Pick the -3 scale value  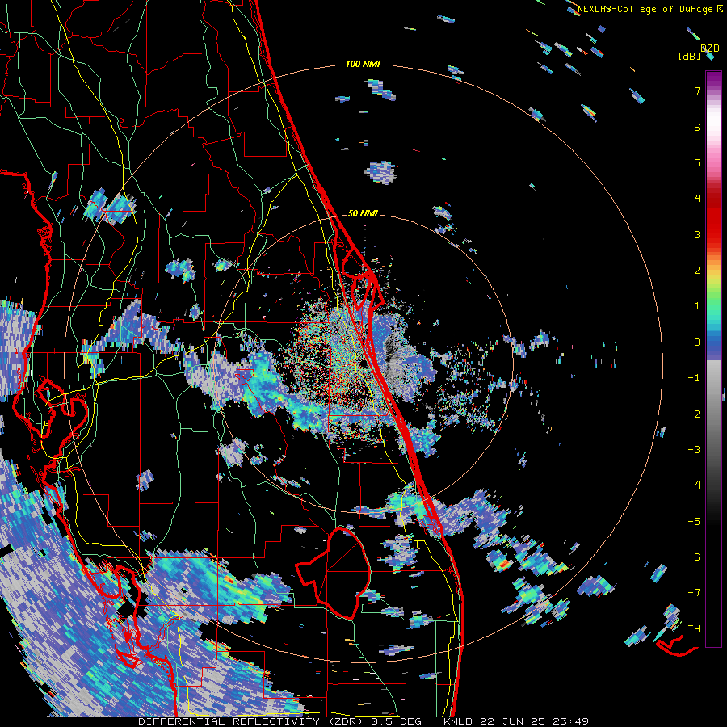(x=694, y=450)
